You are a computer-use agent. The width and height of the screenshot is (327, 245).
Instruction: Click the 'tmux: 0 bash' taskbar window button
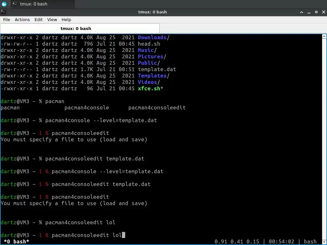pyautogui.click(x=43, y=4)
